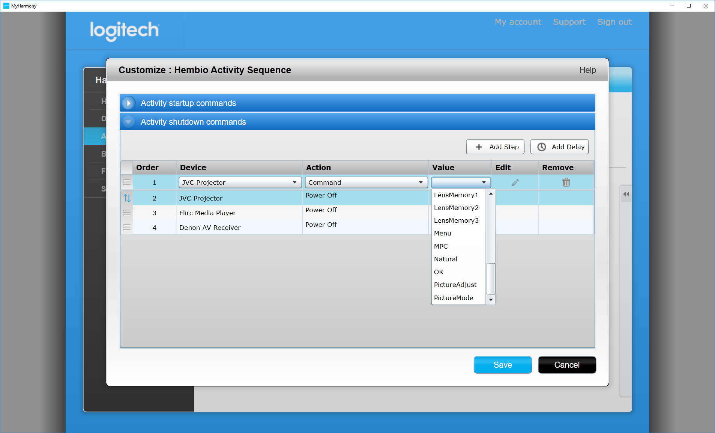Delete step 1 with trash icon
Image resolution: width=715 pixels, height=433 pixels.
click(x=566, y=183)
